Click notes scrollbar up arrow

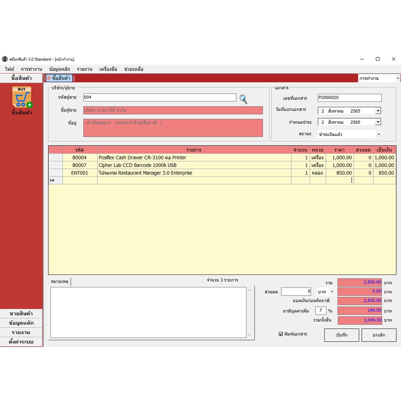pyautogui.click(x=249, y=290)
